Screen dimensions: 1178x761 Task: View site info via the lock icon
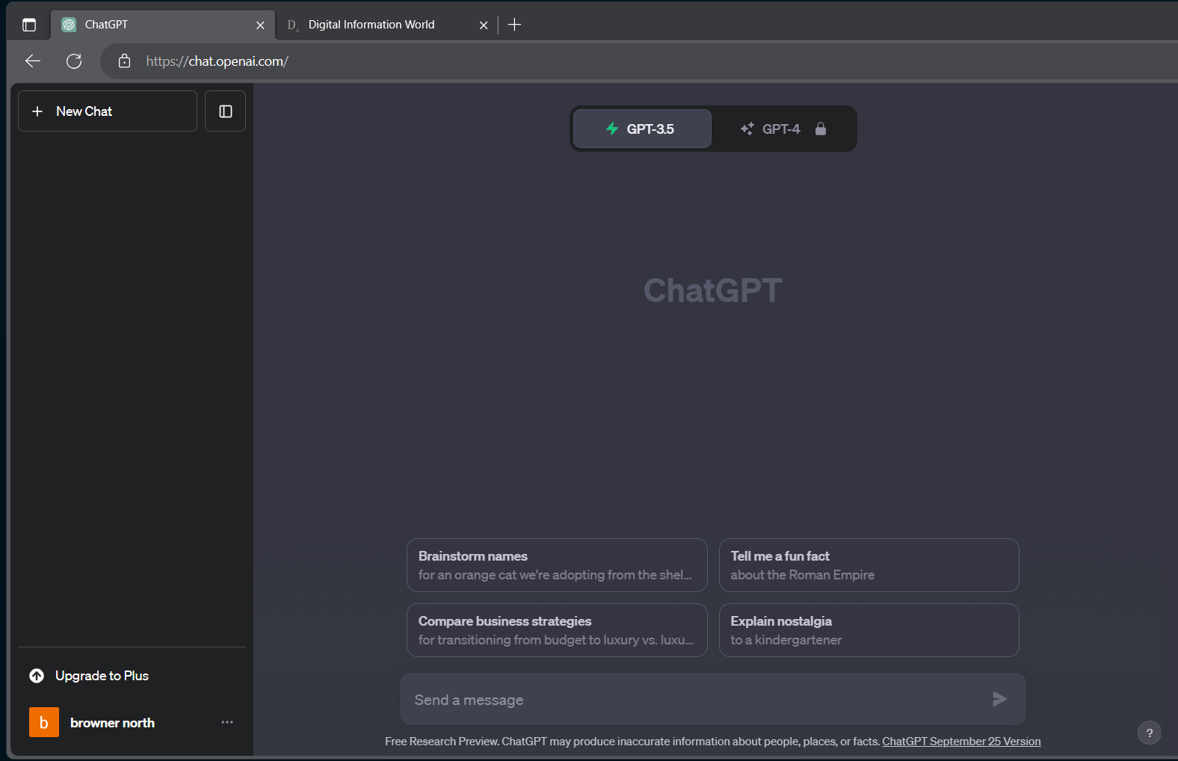coord(125,61)
